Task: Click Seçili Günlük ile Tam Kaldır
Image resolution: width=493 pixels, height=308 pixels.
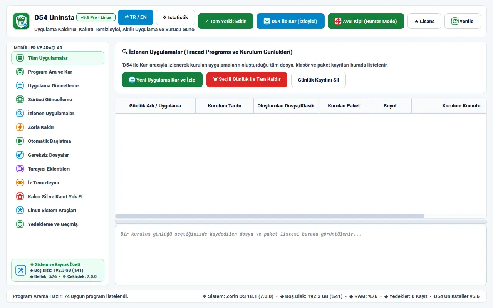Action: click(x=247, y=80)
